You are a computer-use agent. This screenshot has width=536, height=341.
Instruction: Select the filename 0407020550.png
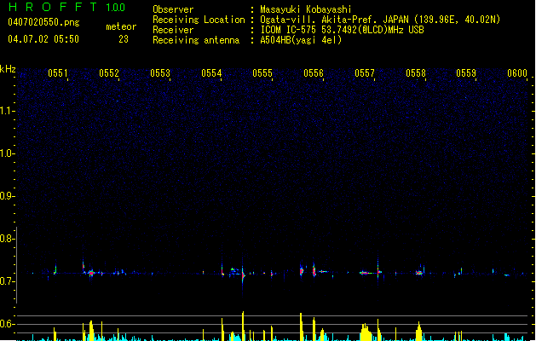(43, 22)
